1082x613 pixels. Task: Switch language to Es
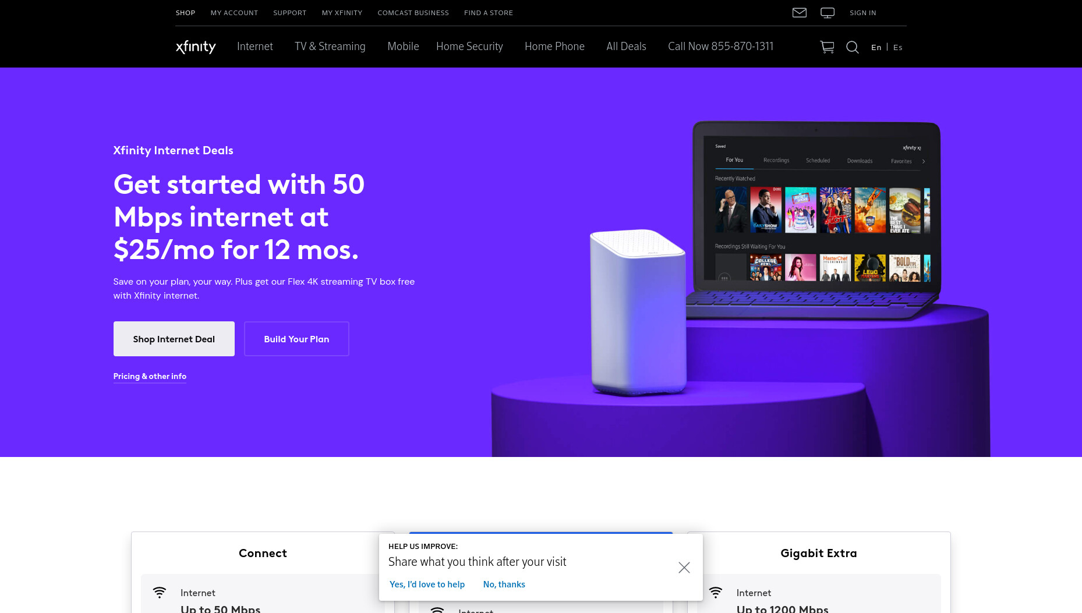point(898,47)
